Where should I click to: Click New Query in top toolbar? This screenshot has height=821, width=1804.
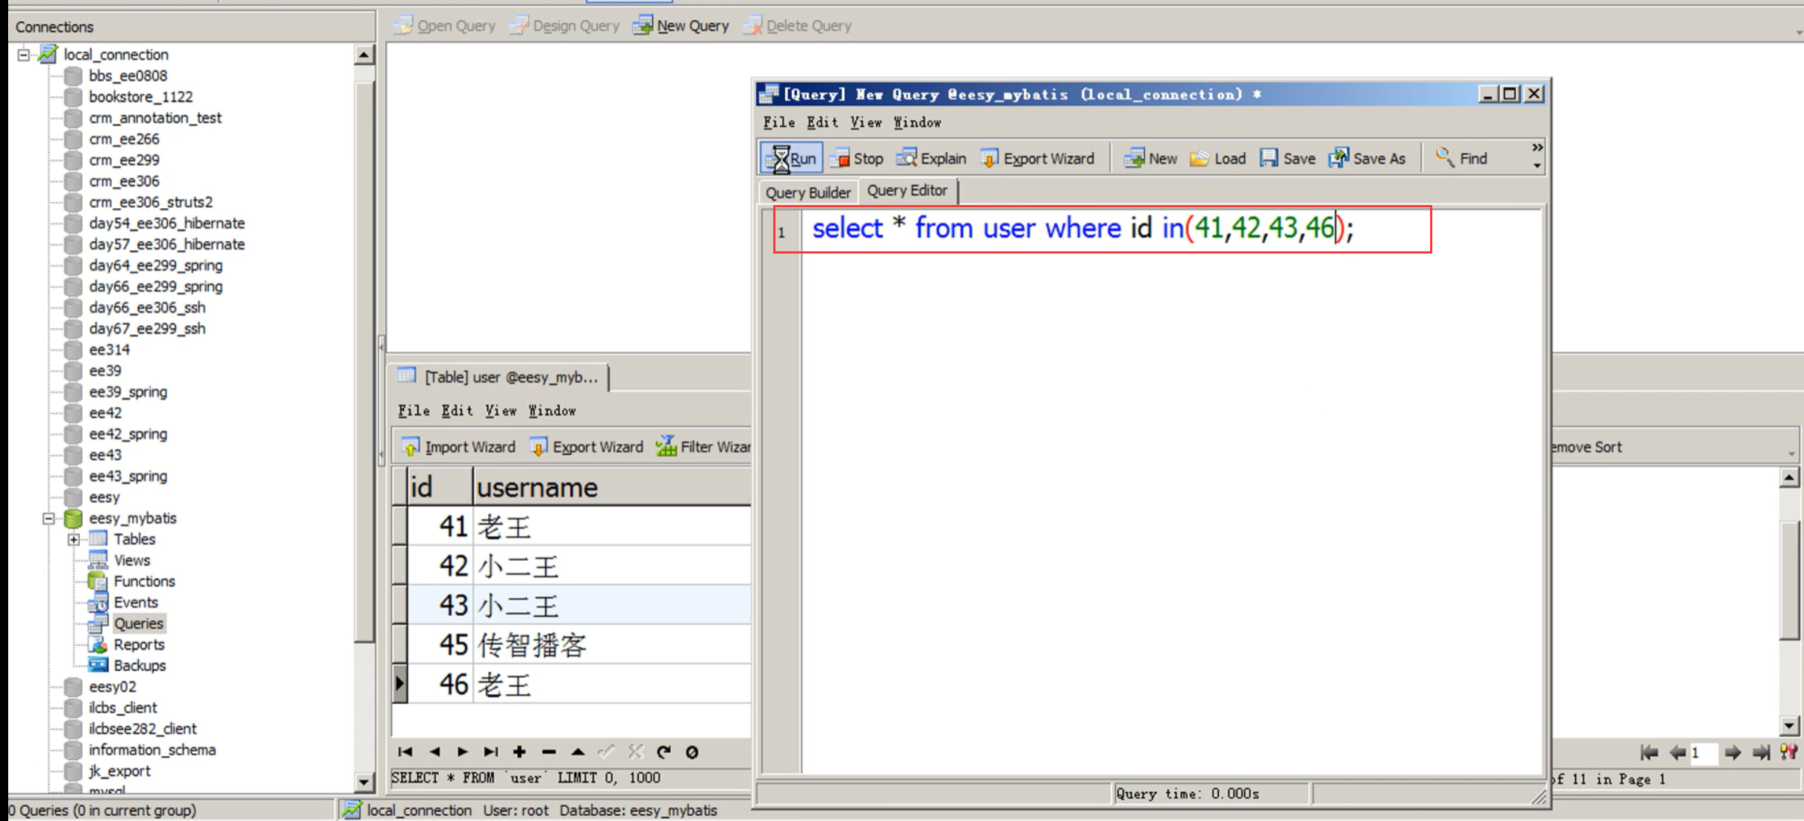(681, 26)
